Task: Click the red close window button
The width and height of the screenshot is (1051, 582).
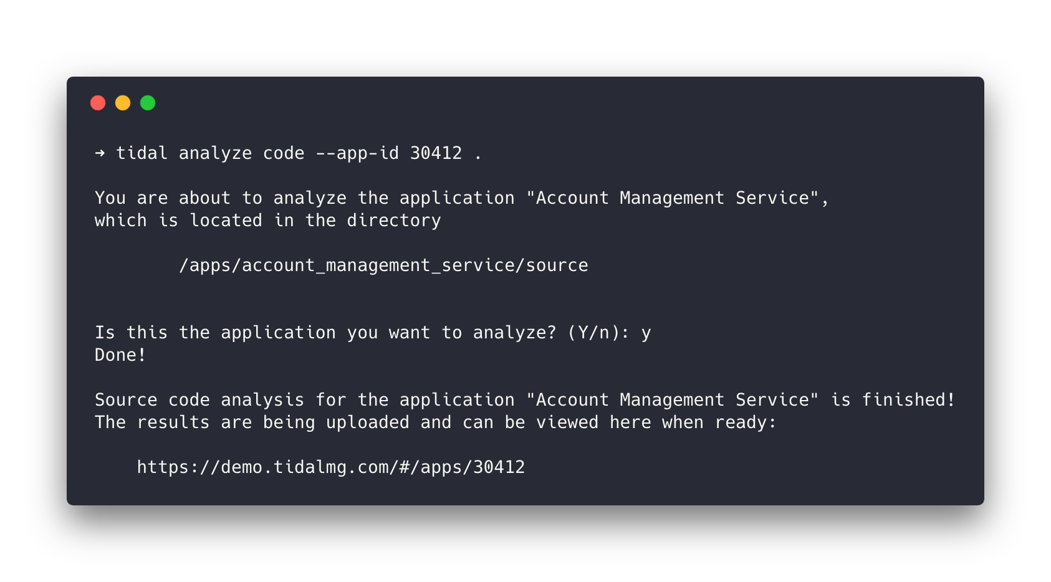Action: coord(98,103)
